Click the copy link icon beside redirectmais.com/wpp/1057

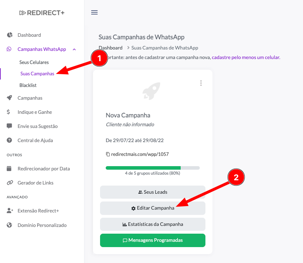pos(108,154)
